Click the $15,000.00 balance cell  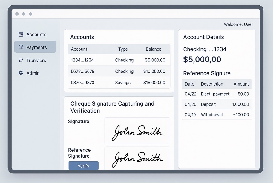154,83
